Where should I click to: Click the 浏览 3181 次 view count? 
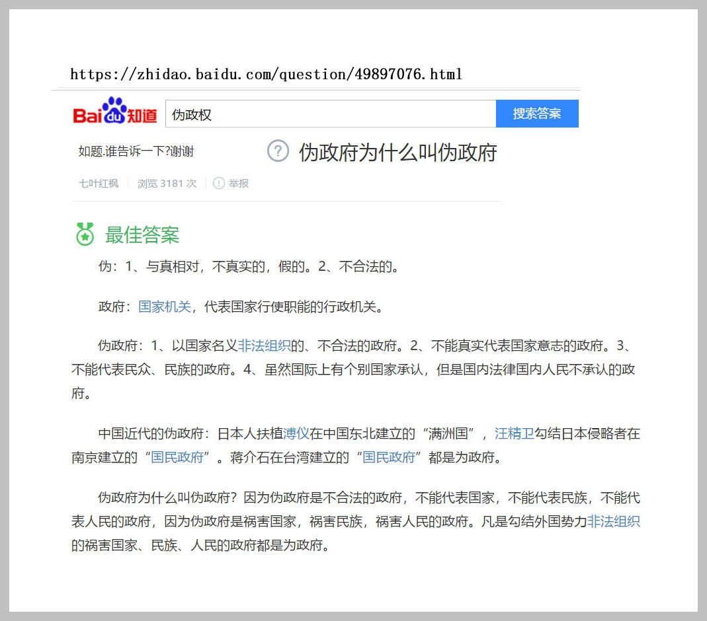(x=167, y=183)
